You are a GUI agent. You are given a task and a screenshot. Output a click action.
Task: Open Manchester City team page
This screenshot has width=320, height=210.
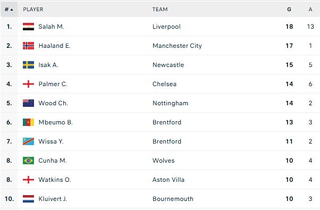click(x=177, y=46)
